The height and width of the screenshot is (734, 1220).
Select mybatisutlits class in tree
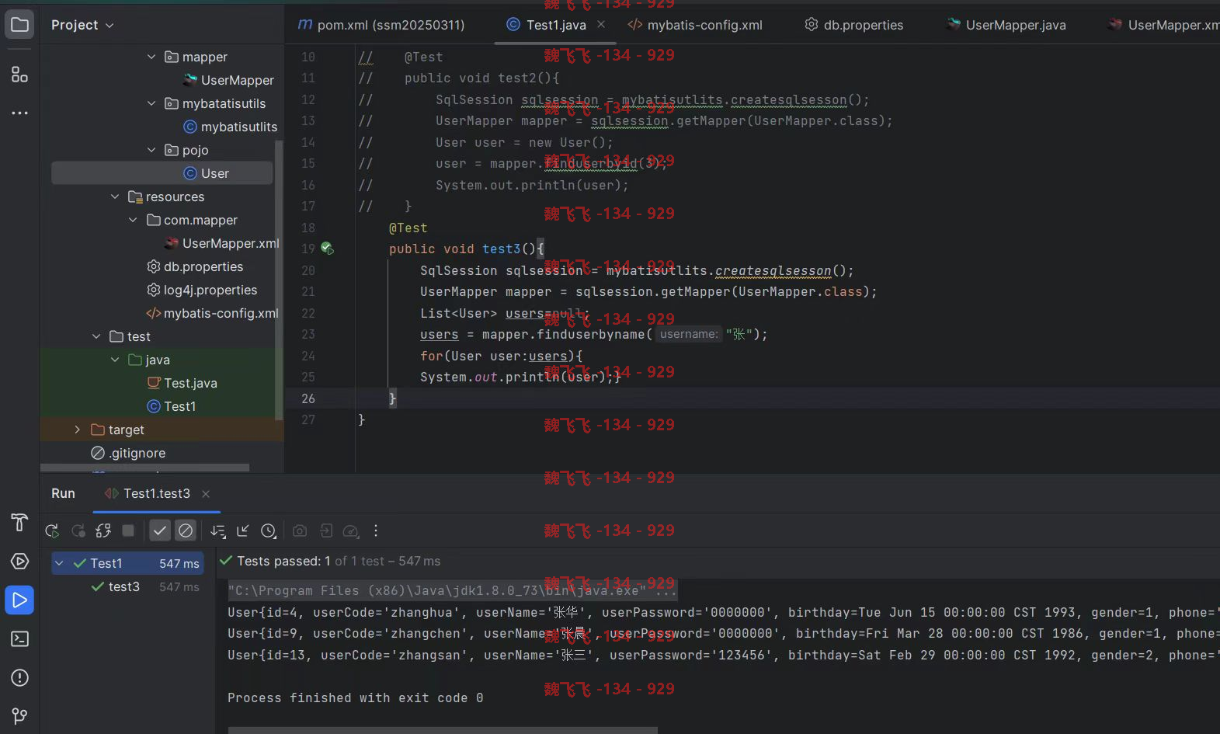(x=230, y=127)
